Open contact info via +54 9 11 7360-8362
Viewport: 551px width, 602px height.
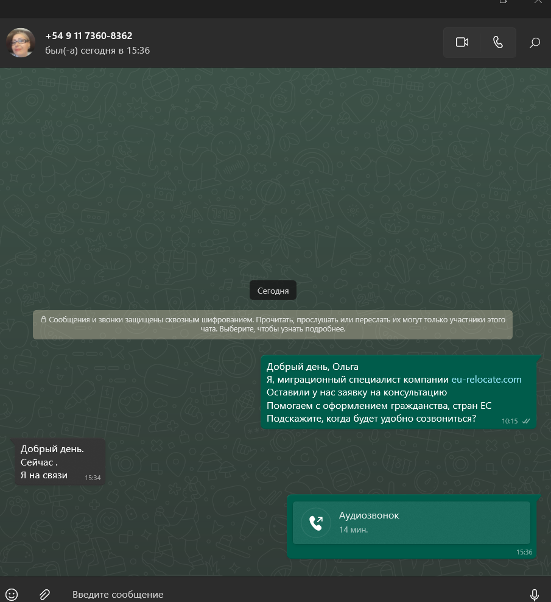click(89, 36)
